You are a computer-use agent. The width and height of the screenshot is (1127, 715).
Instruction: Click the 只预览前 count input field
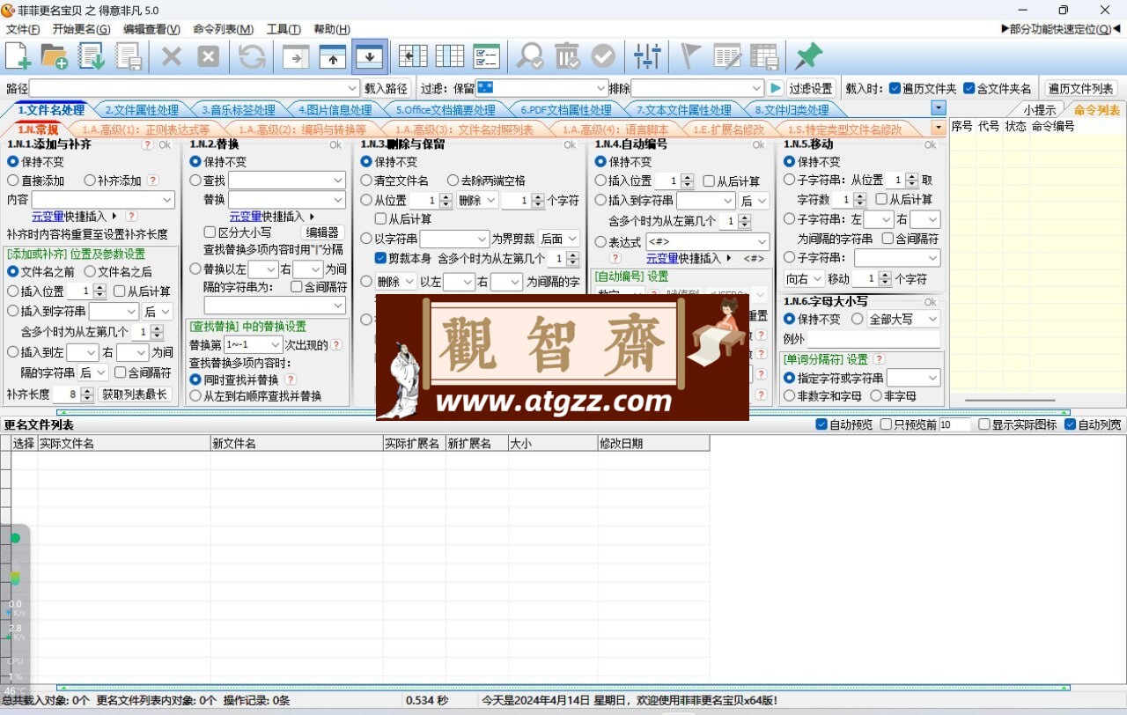click(954, 424)
